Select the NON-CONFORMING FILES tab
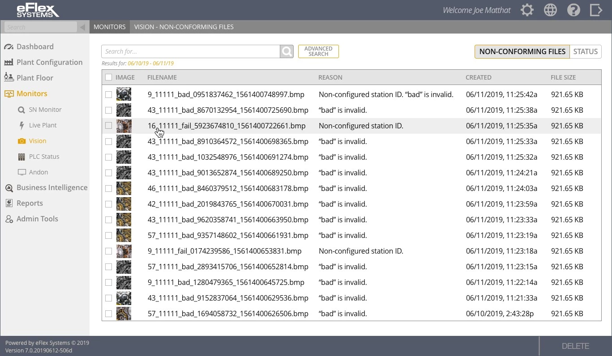This screenshot has height=356, width=612. click(522, 51)
